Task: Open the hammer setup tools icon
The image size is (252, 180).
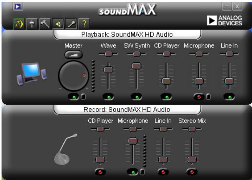Action: 45,24
